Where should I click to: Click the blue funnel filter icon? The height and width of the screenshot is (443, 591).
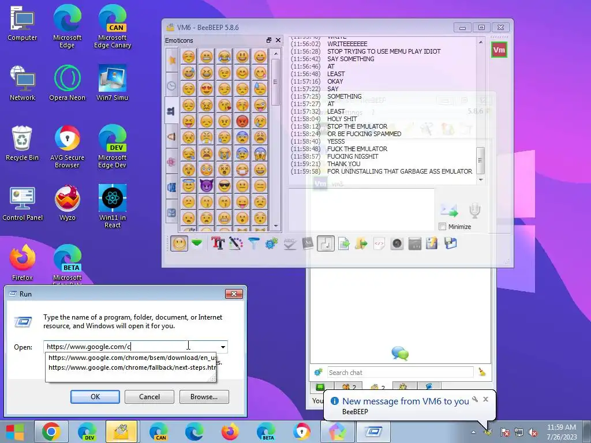pyautogui.click(x=254, y=244)
